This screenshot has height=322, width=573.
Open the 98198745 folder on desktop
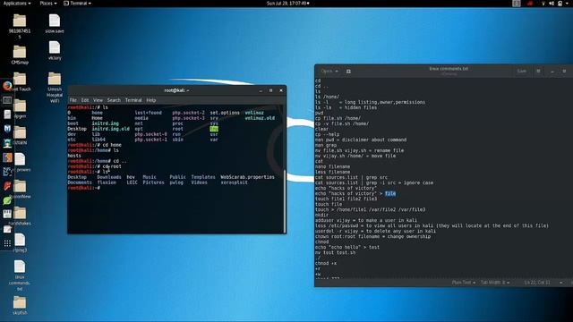[20, 26]
